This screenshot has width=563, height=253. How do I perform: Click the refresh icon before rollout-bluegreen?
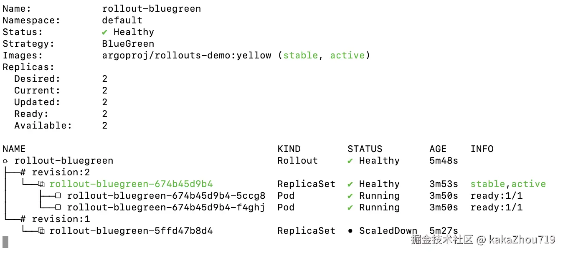click(x=5, y=161)
